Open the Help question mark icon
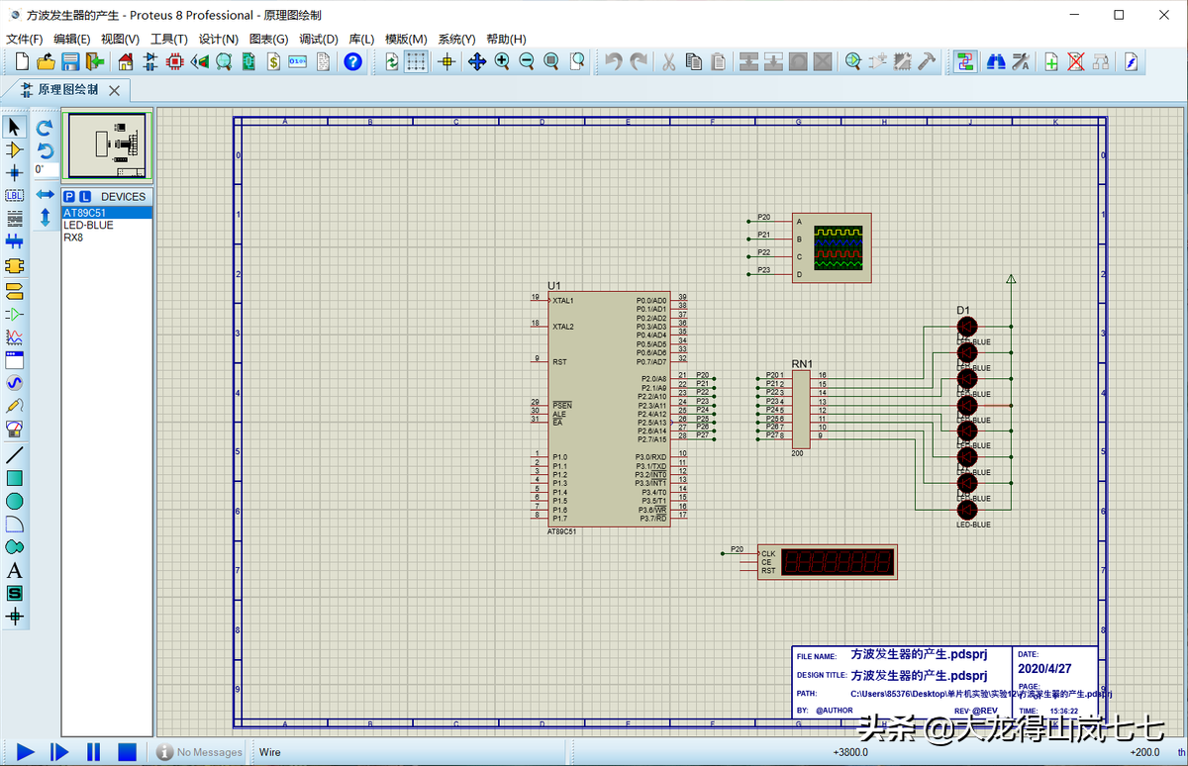This screenshot has width=1188, height=766. [352, 61]
